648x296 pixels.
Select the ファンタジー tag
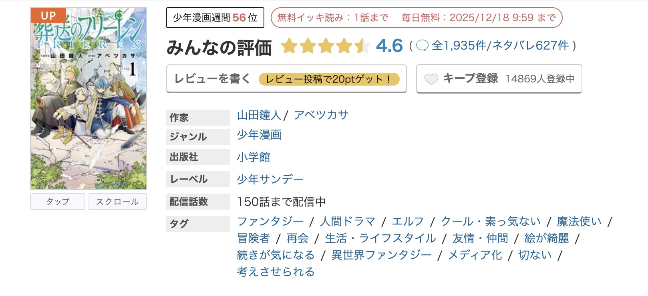pyautogui.click(x=271, y=221)
